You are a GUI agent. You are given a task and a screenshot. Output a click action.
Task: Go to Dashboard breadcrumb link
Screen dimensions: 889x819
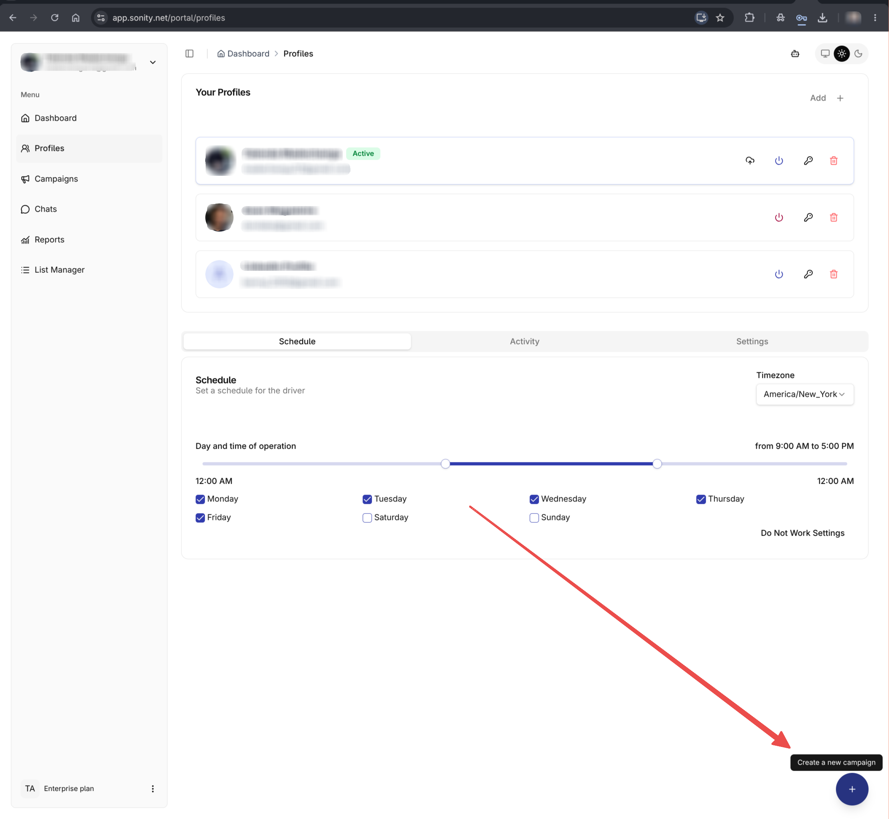[x=243, y=54]
